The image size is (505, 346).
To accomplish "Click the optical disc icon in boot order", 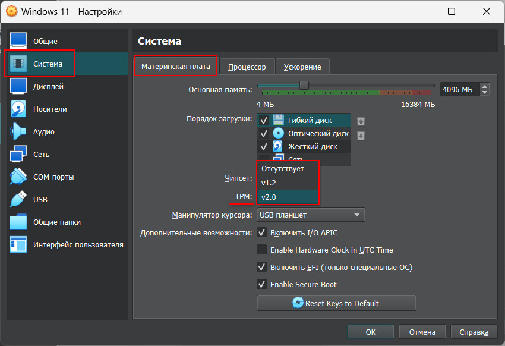I will click(x=278, y=133).
